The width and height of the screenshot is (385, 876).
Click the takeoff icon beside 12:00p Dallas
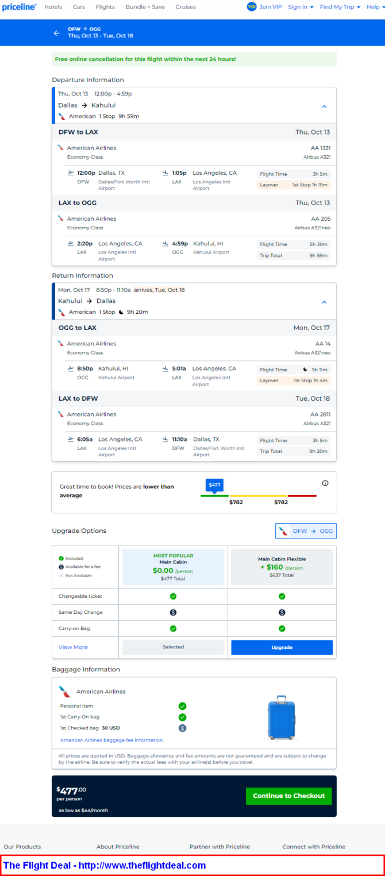[71, 172]
